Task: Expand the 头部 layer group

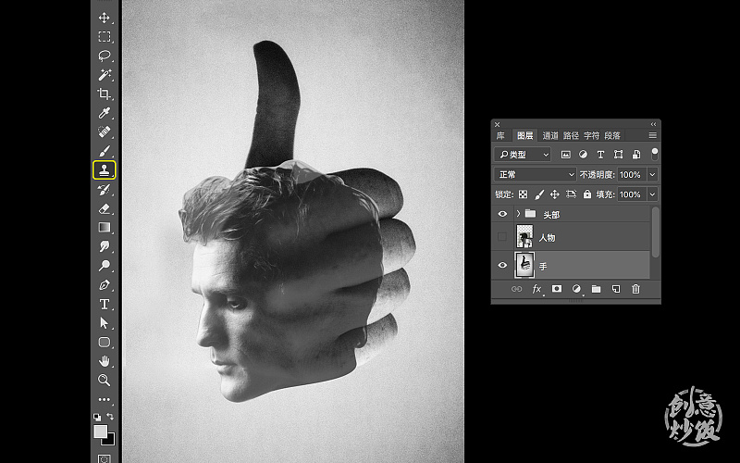Action: point(516,214)
